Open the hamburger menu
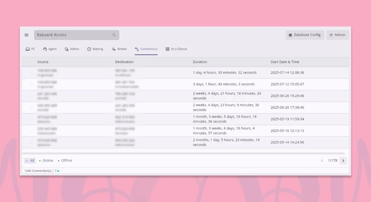 click(x=26, y=35)
